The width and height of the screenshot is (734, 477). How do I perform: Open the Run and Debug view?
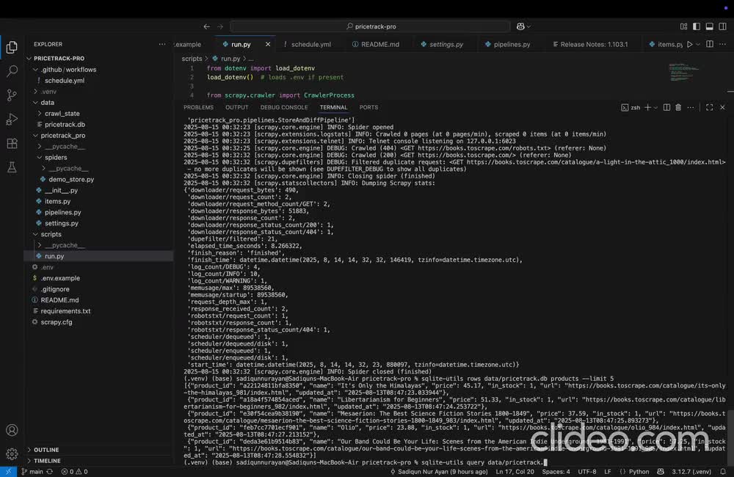[12, 119]
